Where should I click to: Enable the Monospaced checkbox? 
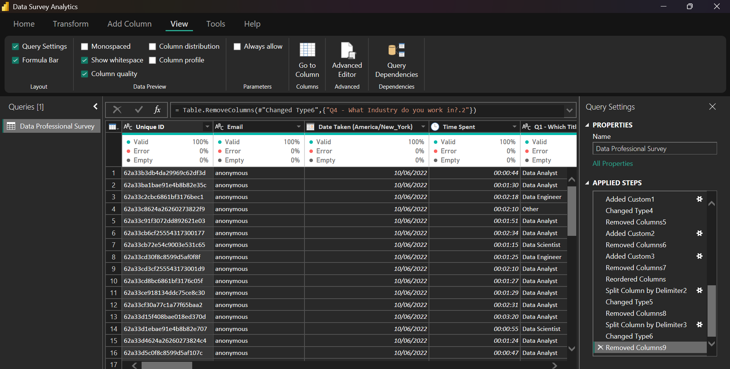pos(85,46)
